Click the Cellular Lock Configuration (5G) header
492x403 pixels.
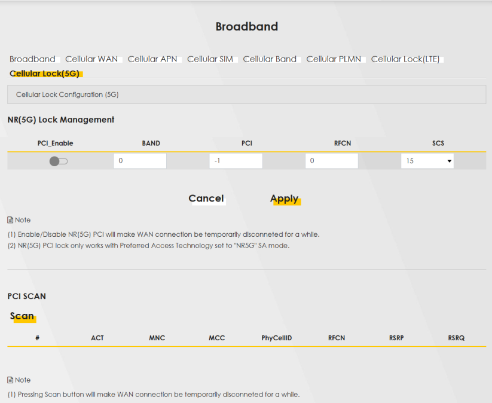pyautogui.click(x=68, y=94)
